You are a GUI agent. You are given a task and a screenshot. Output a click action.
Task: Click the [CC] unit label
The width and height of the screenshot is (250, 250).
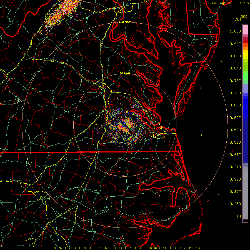237,19
